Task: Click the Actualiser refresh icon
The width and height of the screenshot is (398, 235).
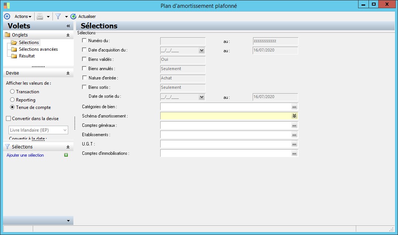Action: pos(73,16)
